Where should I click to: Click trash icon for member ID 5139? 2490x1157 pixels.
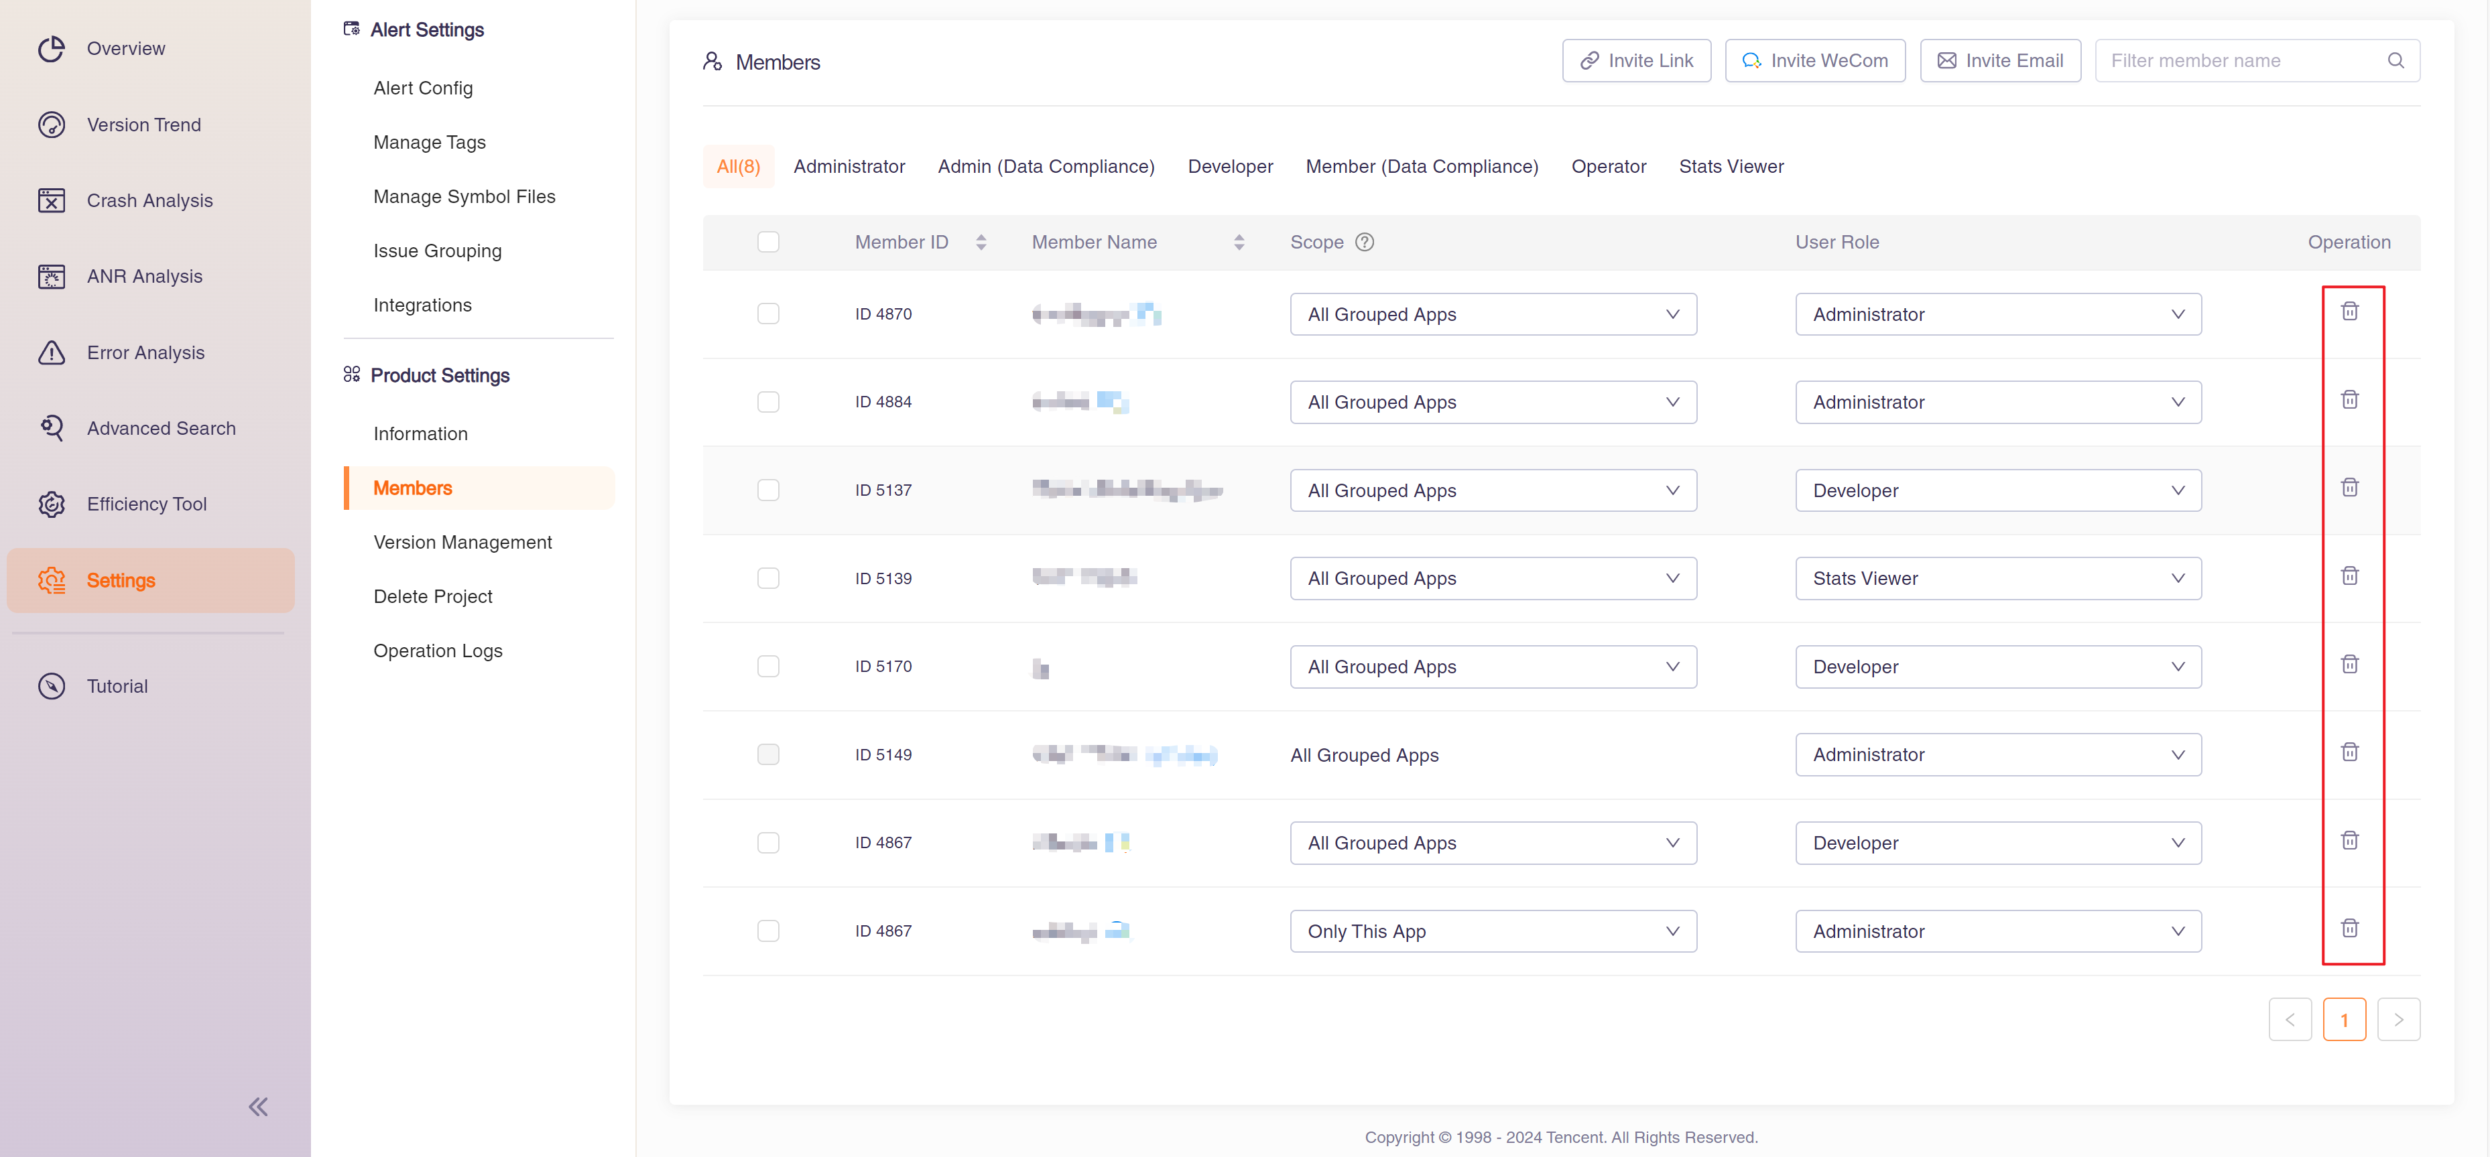click(x=2349, y=575)
